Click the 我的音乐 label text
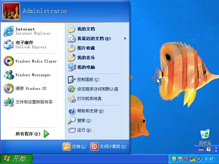Screen dimensions: 219x164 [x=86, y=58]
